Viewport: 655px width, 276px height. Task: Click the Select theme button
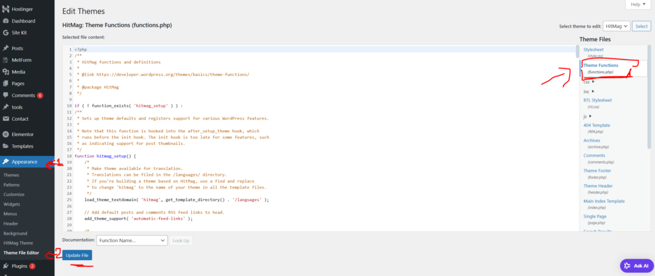click(641, 26)
